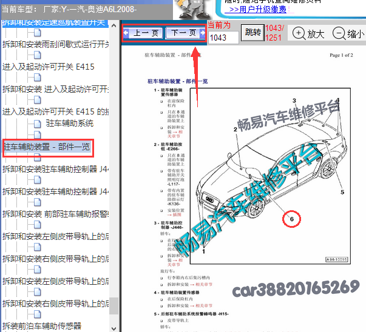Click the 1043/1251 page count text

pos(274,33)
